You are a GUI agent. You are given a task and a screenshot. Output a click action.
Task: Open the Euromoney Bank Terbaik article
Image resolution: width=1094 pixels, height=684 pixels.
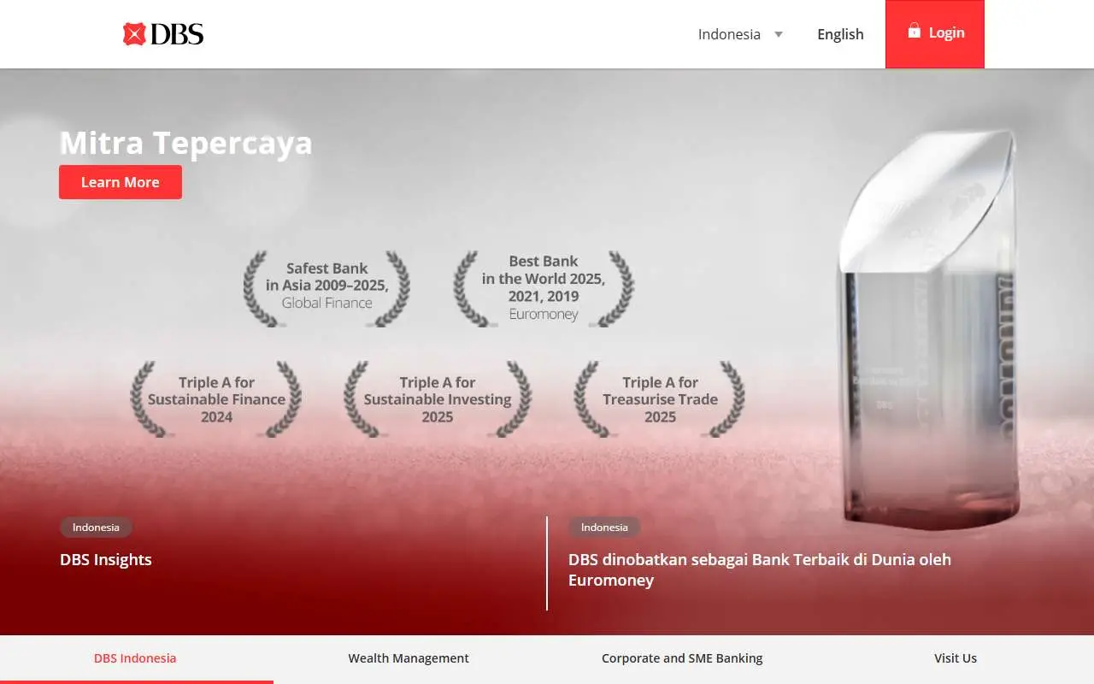click(760, 569)
